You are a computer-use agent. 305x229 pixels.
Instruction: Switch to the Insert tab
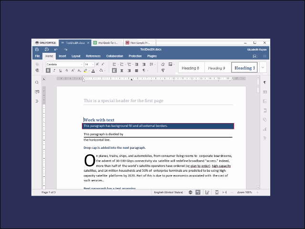62,56
